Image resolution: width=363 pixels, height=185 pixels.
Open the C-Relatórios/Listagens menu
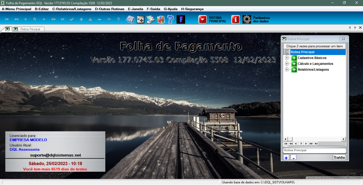71,8
